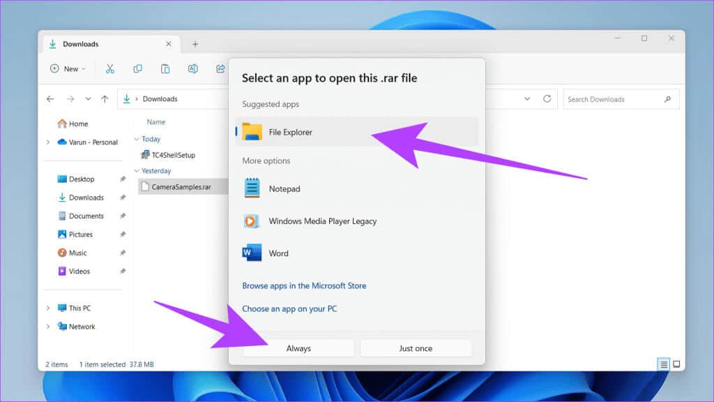Image resolution: width=714 pixels, height=402 pixels.
Task: Add a new File Explorer tab
Action: [195, 44]
